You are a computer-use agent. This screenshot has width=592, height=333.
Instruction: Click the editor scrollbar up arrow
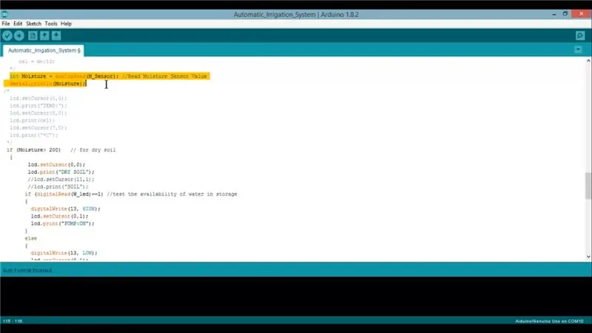tap(588, 61)
